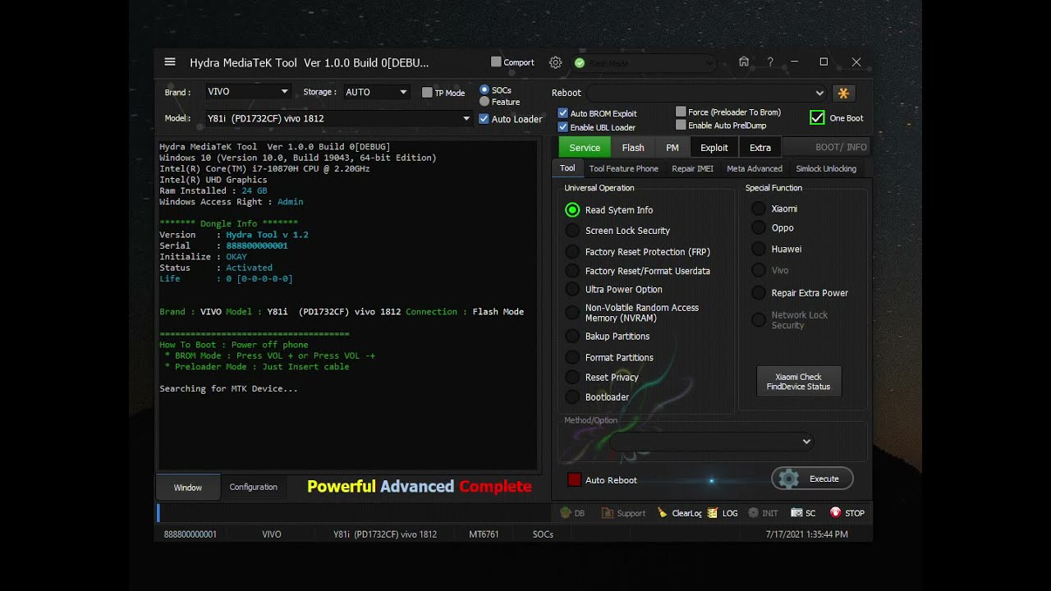
Task: Switch to the Flash tab
Action: coord(633,148)
